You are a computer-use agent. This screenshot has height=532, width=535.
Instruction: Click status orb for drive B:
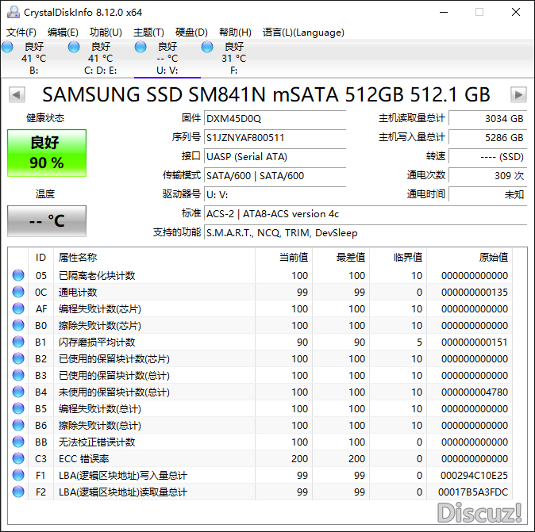8,48
